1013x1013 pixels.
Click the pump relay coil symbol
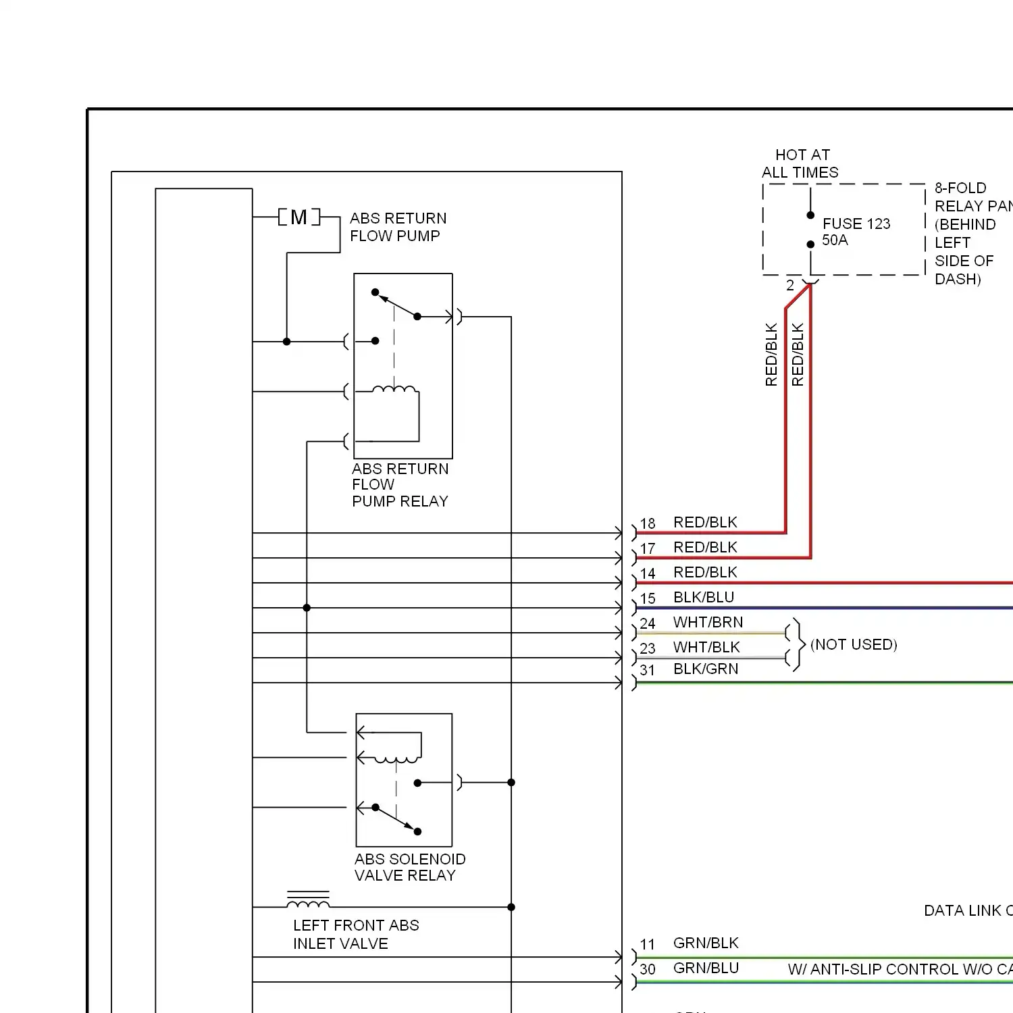point(394,390)
